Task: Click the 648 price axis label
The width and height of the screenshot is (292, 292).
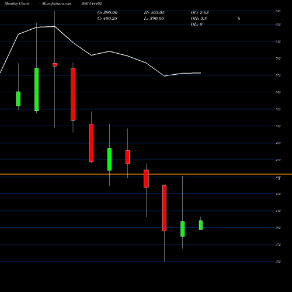Action: click(278, 11)
